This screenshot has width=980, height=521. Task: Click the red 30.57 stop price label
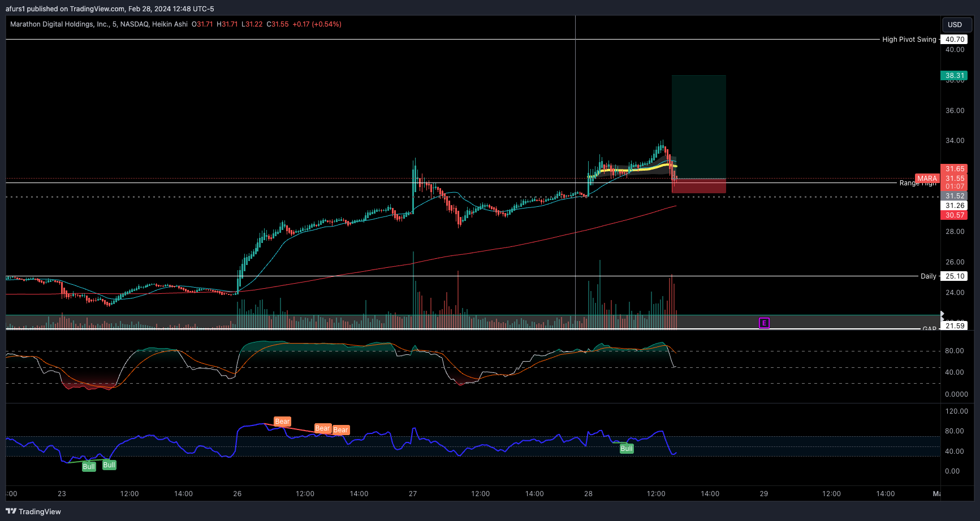[x=955, y=215]
